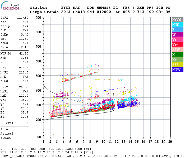This screenshot has width=185, height=158.
Task: Click the fxI value 11.60
Action: [24, 39]
